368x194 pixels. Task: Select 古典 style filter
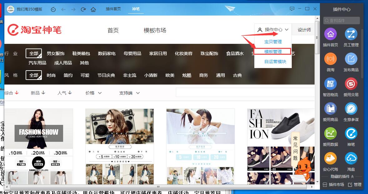237,75
